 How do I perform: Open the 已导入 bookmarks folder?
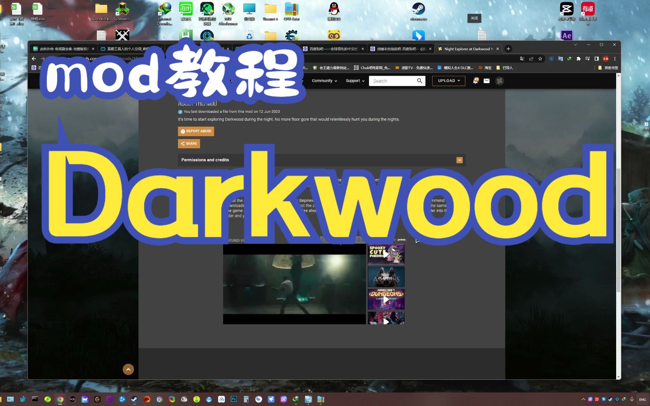click(504, 68)
